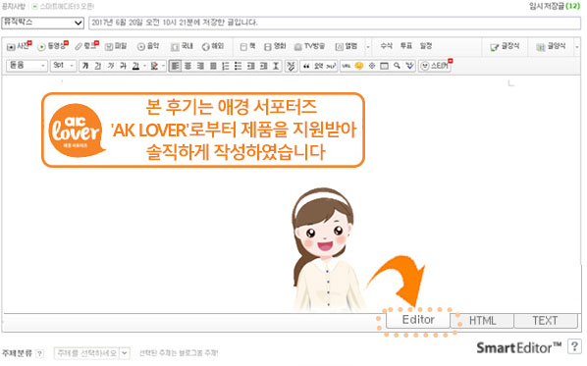Open the 임시저장글 (12) saved drafts link

tap(555, 6)
